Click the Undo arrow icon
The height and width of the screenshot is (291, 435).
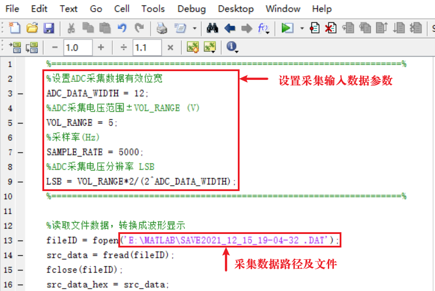pyautogui.click(x=122, y=28)
